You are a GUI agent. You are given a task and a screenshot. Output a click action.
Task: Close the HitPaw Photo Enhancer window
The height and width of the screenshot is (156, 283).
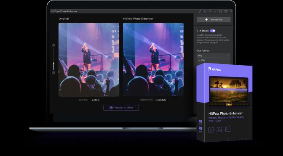[x=231, y=11]
